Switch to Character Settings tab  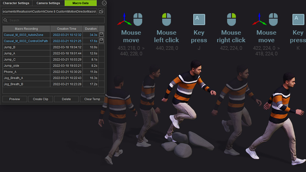point(16,3)
